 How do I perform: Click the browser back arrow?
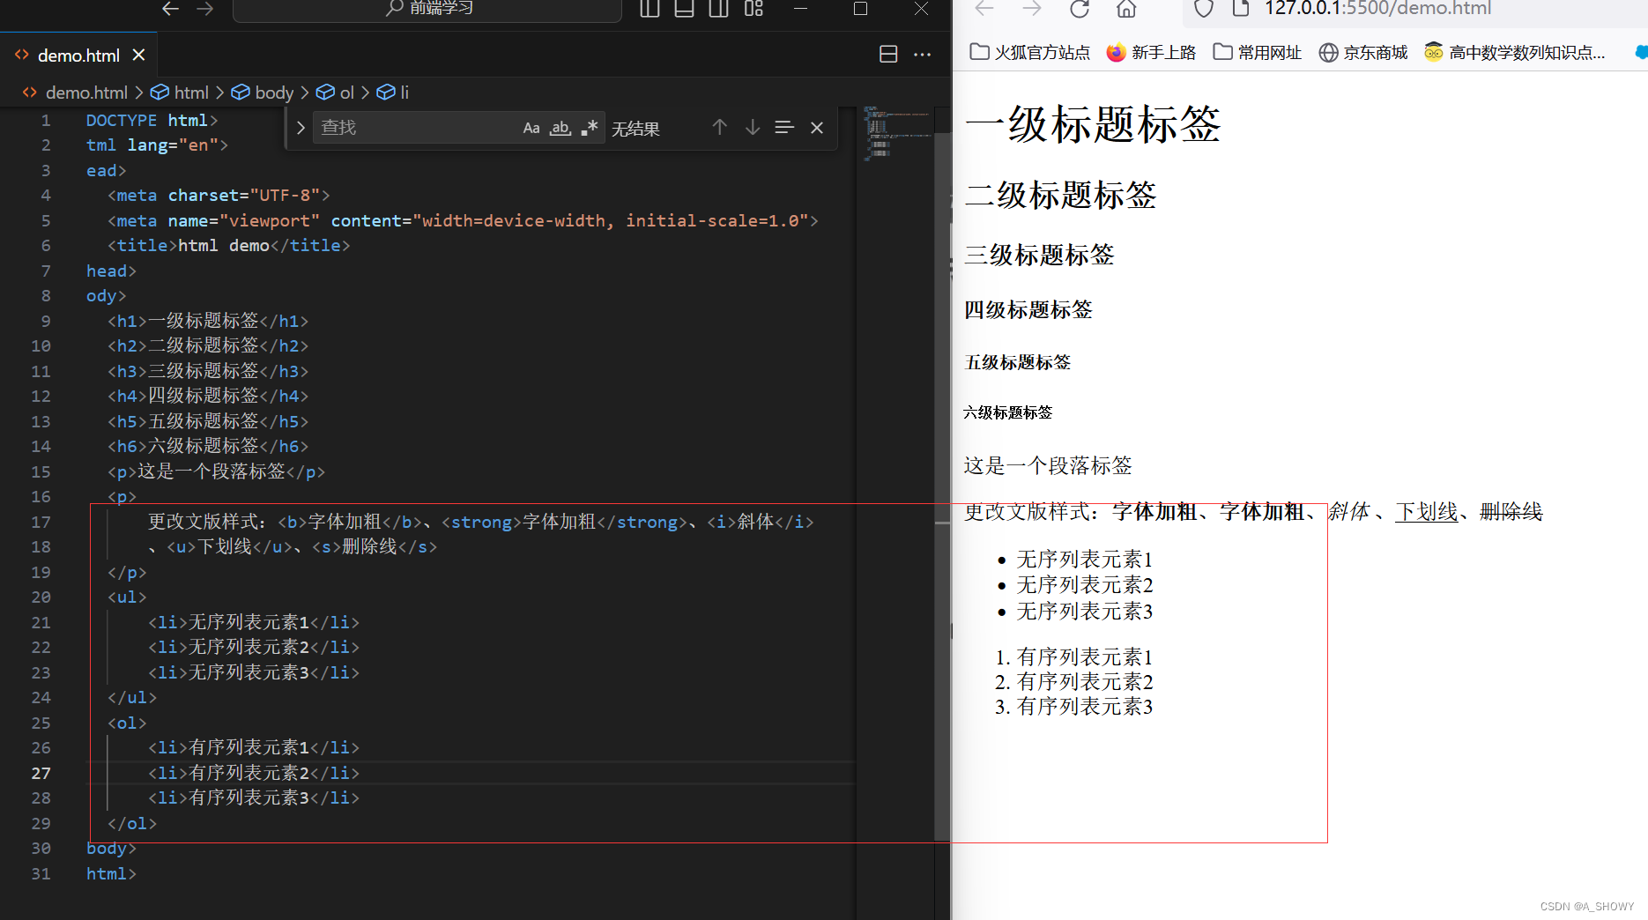(x=984, y=10)
